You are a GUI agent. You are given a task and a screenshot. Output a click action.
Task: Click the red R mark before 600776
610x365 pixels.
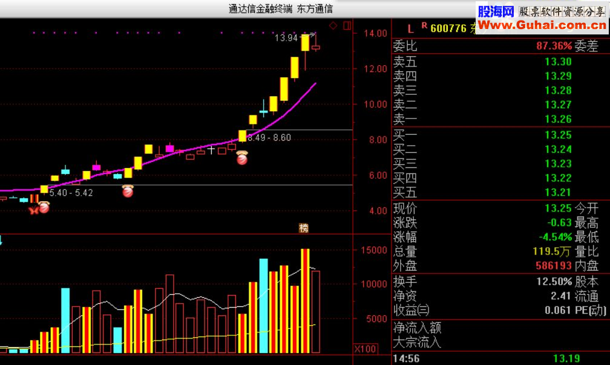click(x=424, y=26)
